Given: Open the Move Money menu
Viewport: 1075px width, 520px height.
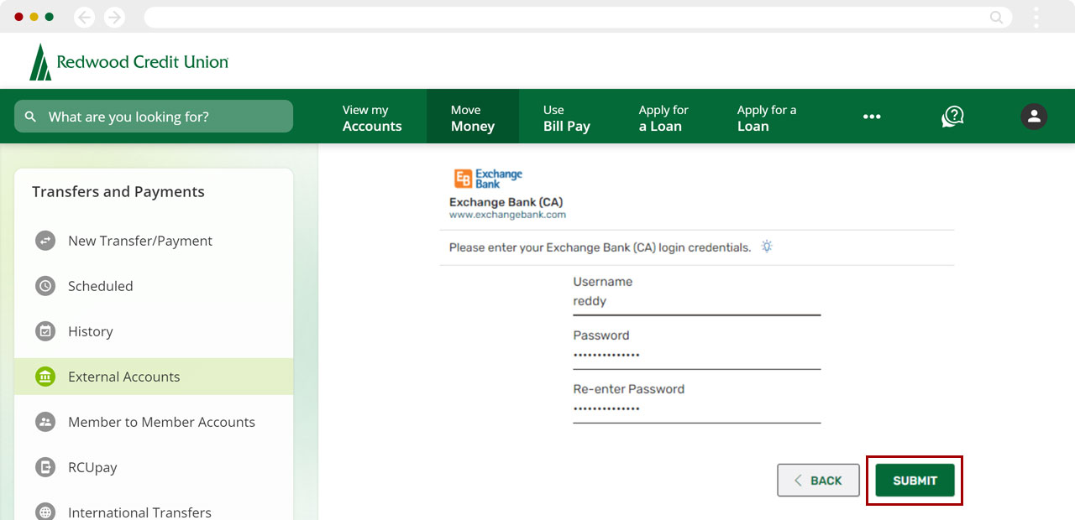Looking at the screenshot, I should pos(473,117).
